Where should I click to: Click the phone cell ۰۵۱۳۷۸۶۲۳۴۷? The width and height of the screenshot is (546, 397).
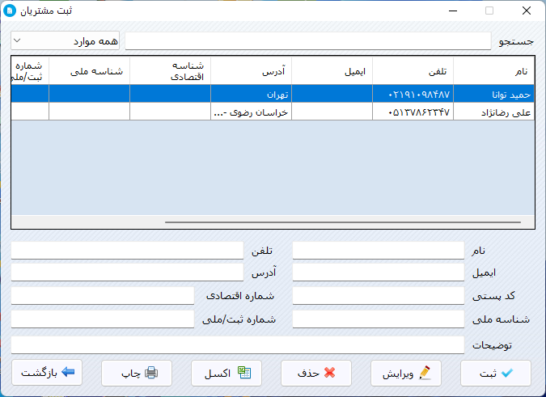click(x=413, y=112)
